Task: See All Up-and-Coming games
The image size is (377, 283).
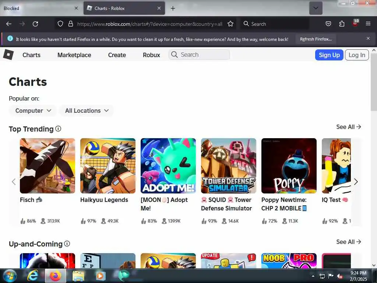Action: 349,242
